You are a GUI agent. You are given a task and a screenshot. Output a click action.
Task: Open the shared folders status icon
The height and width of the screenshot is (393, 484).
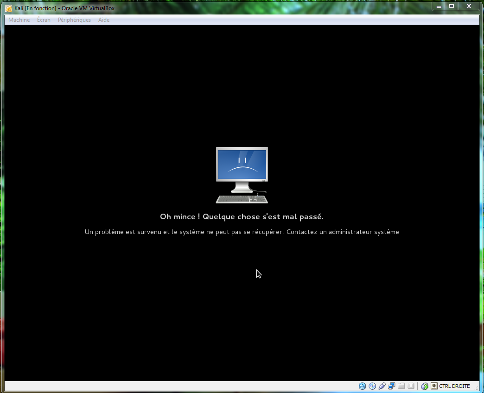tap(401, 386)
